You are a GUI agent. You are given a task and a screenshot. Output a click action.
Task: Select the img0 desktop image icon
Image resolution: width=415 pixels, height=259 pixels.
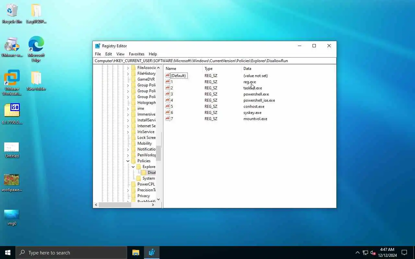[12, 217]
